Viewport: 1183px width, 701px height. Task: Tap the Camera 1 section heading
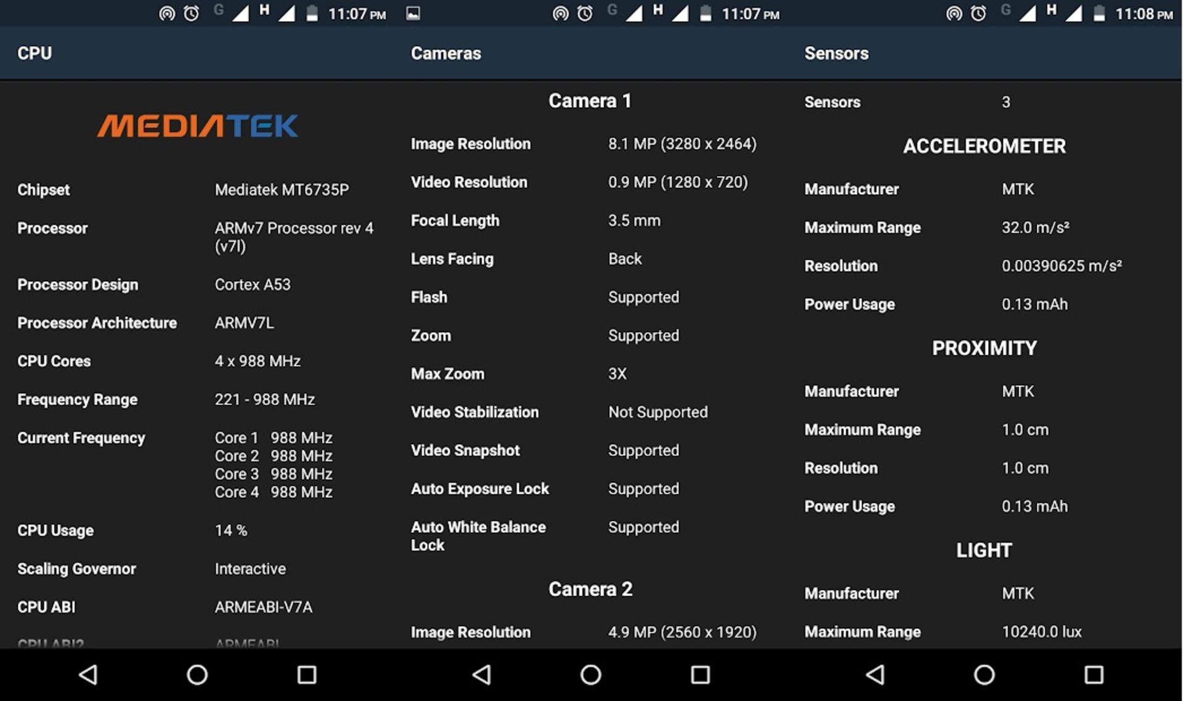click(590, 100)
